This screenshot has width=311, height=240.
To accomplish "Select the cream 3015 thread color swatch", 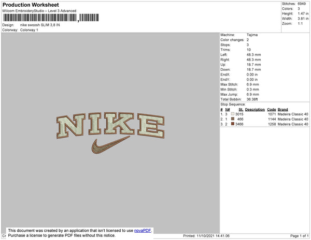I will [x=233, y=114].
